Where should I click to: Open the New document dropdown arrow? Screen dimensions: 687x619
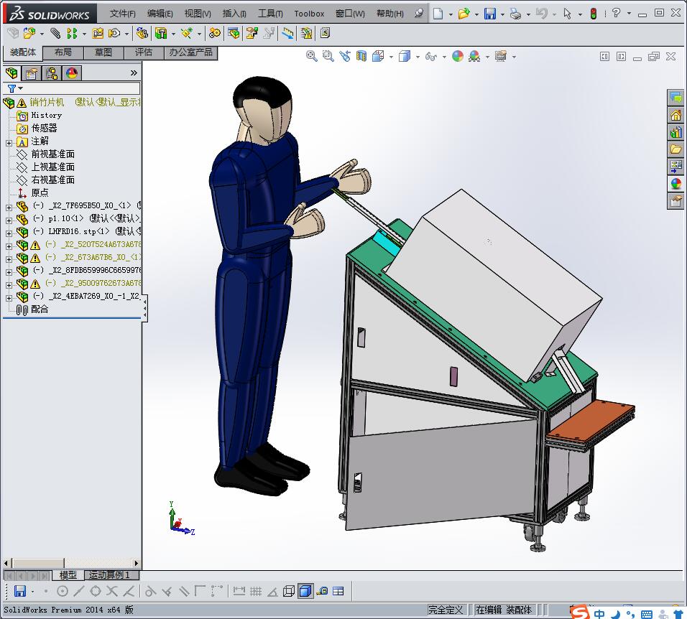coord(451,14)
